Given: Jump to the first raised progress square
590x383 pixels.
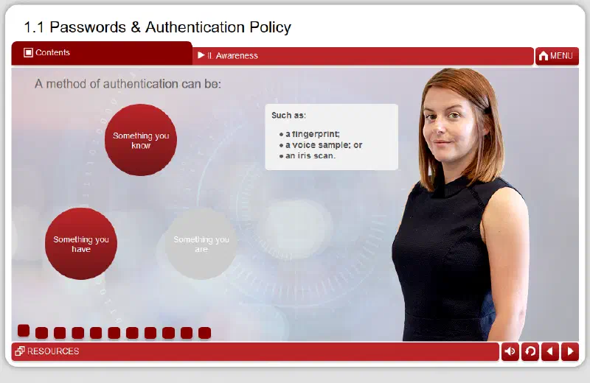Looking at the screenshot, I should 24,331.
